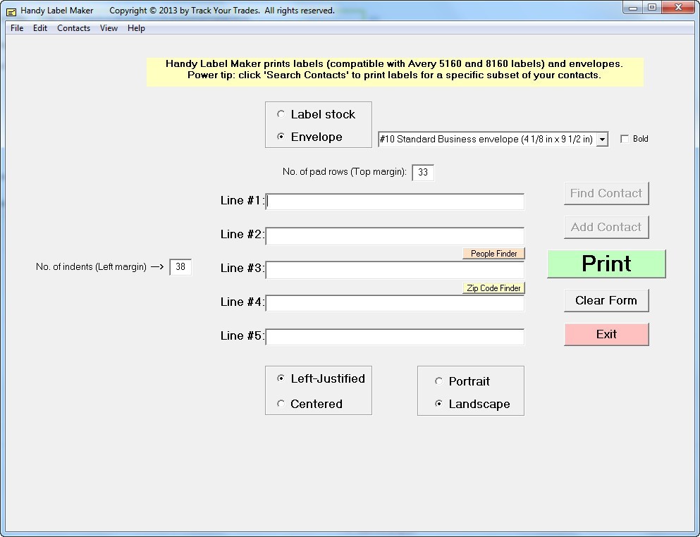Click the left margin indents field
The height and width of the screenshot is (537, 700).
[x=180, y=267]
